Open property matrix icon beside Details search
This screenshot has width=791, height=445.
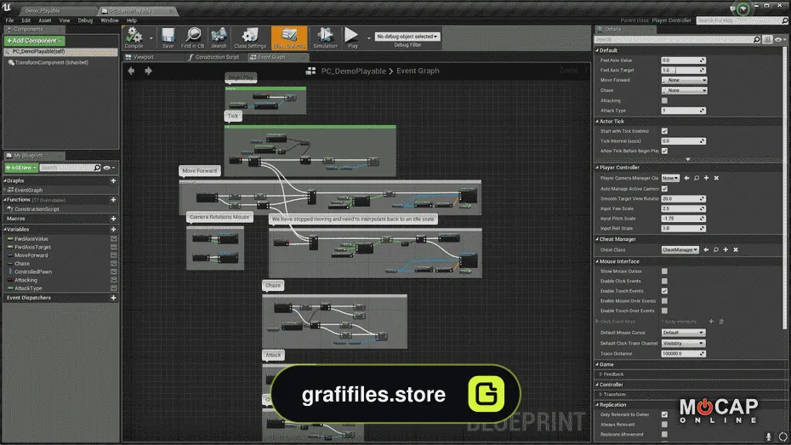(767, 39)
